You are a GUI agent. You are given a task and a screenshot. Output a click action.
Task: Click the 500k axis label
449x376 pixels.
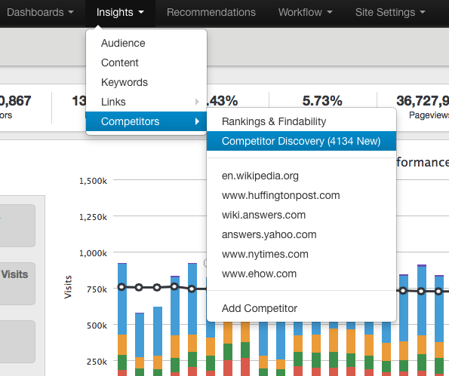(97, 326)
